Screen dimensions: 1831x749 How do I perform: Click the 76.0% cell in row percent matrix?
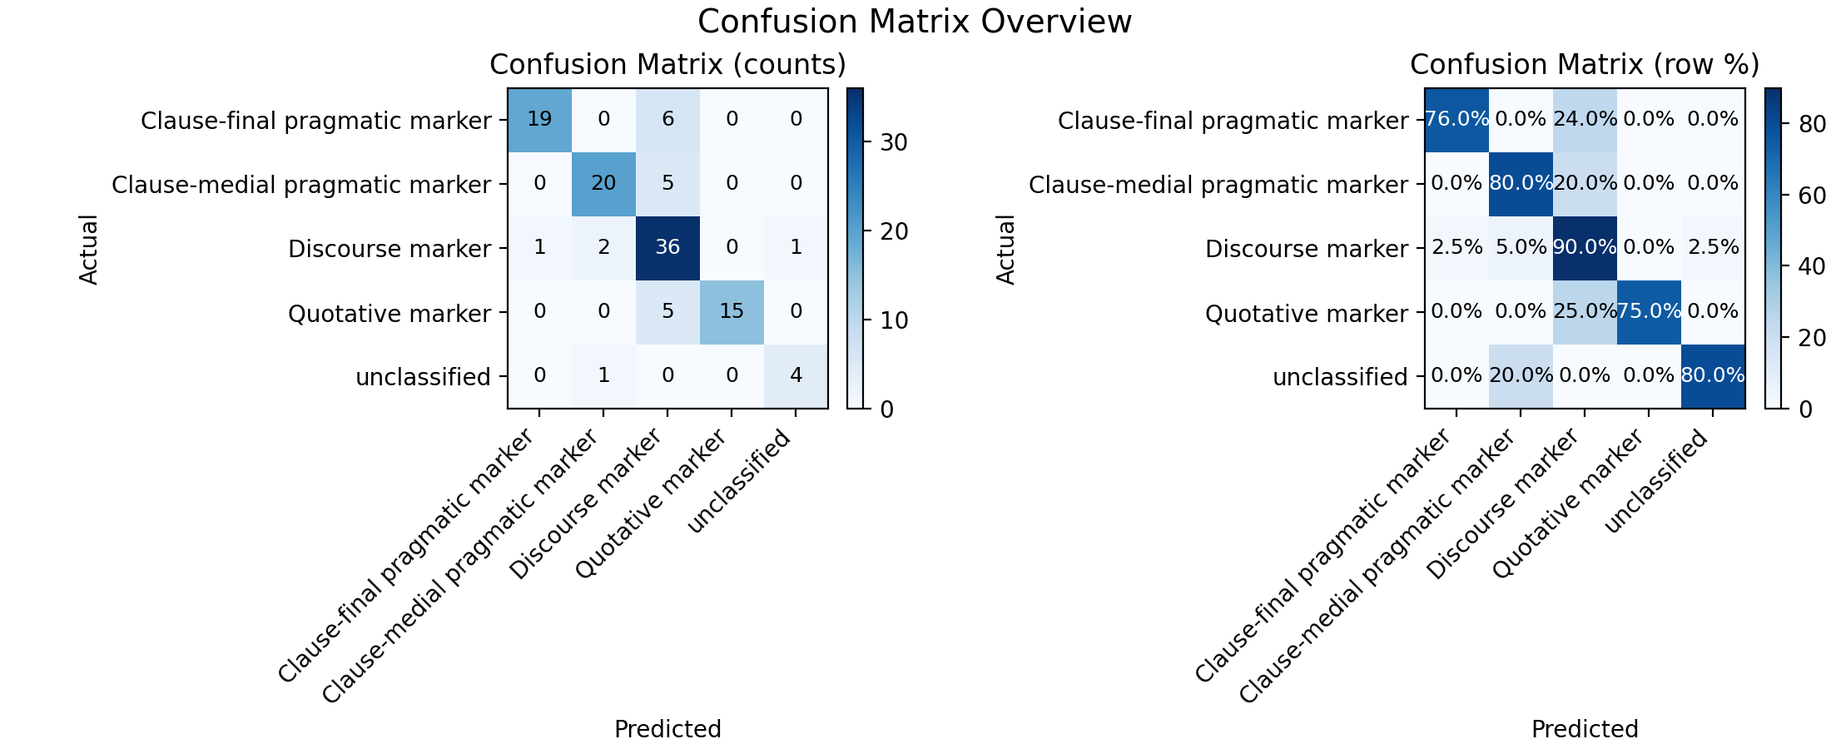point(1457,120)
